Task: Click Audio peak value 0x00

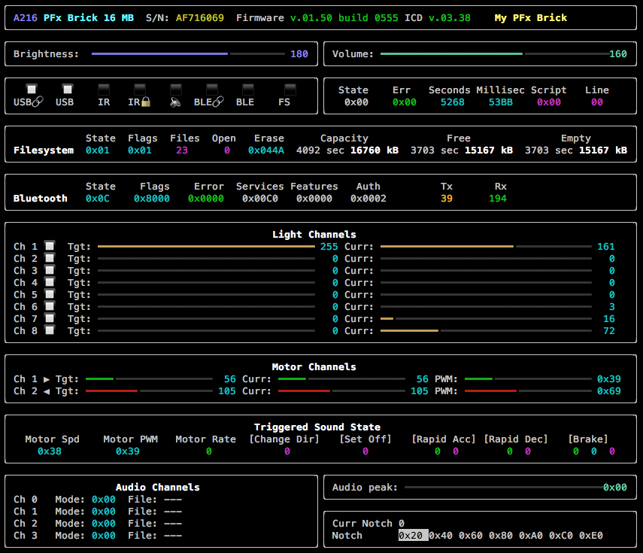Action: click(x=615, y=488)
